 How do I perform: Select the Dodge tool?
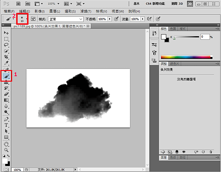click(x=6, y=112)
